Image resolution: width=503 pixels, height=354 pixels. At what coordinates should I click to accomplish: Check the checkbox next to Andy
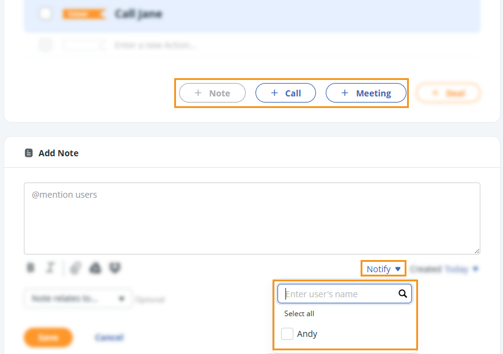pyautogui.click(x=287, y=334)
